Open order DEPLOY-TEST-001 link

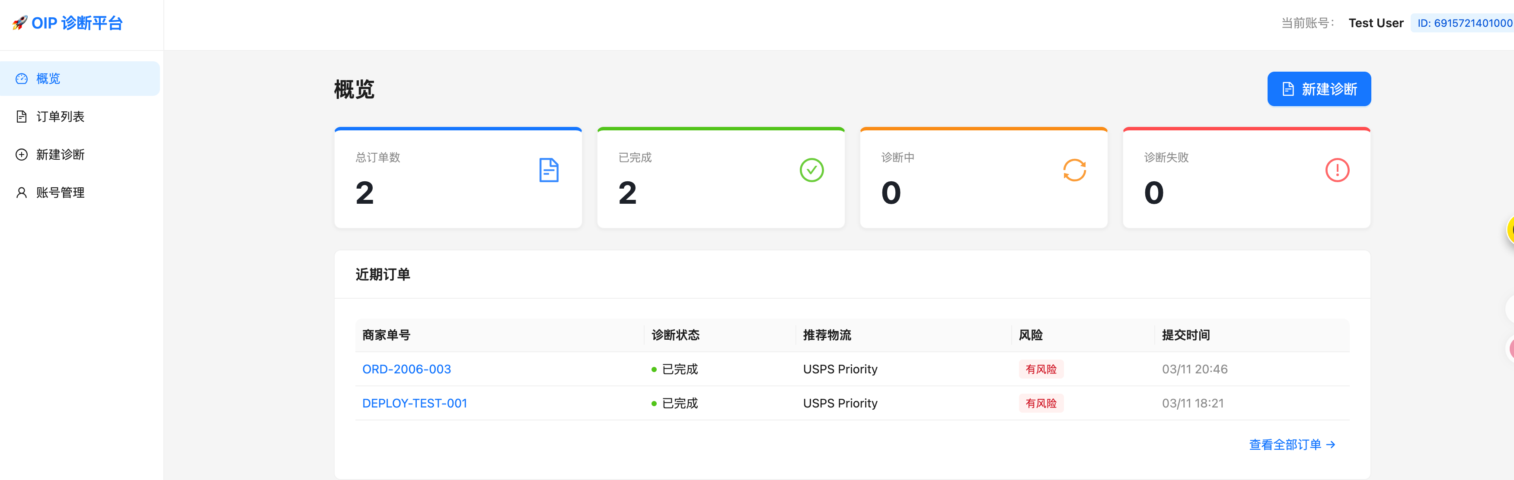[414, 403]
